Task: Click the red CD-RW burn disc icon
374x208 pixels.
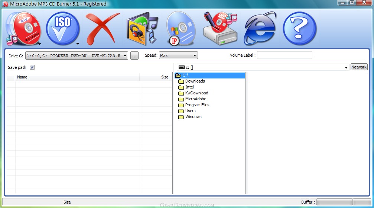Action: click(x=23, y=28)
